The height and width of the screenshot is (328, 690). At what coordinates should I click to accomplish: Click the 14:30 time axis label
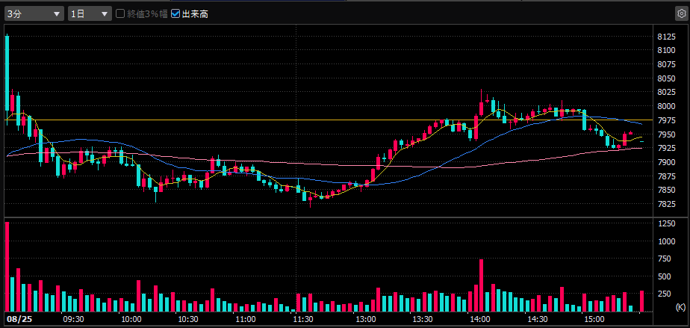[x=538, y=319]
